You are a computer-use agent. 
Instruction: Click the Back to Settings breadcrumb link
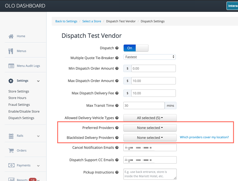click(x=66, y=21)
